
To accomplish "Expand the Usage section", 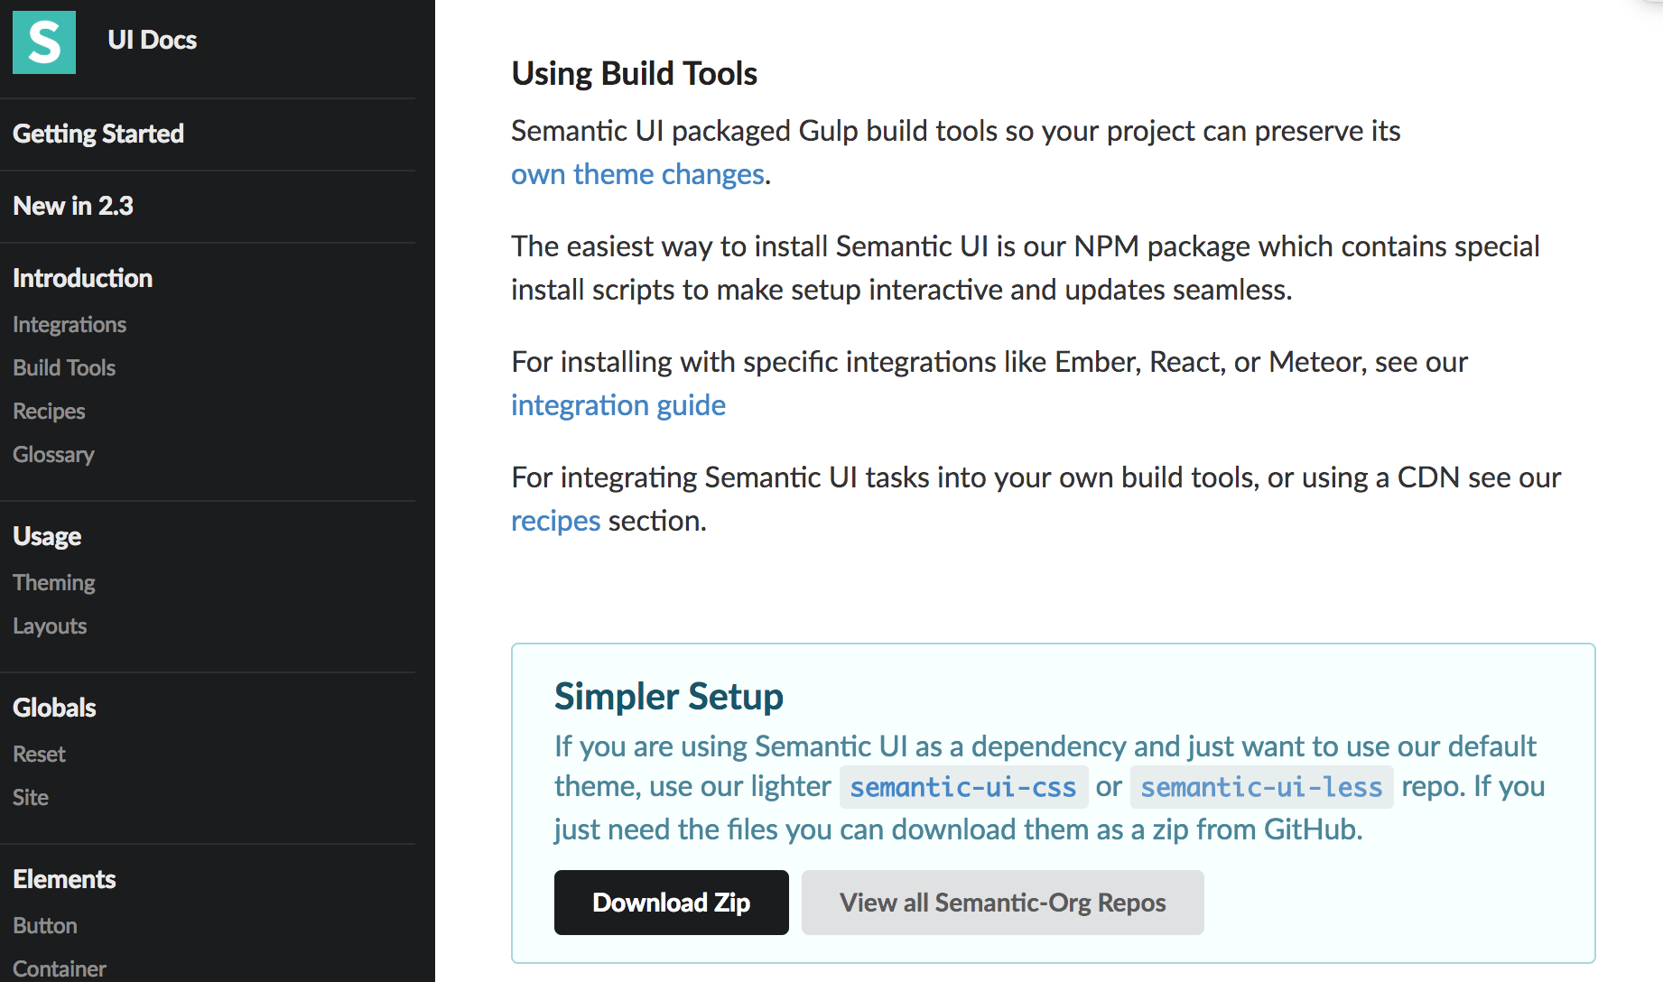I will tap(46, 535).
